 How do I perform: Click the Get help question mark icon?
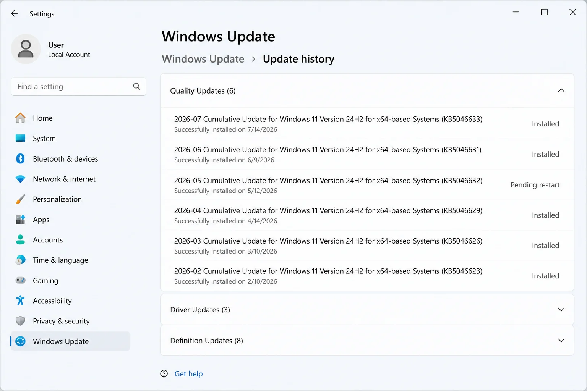(164, 374)
